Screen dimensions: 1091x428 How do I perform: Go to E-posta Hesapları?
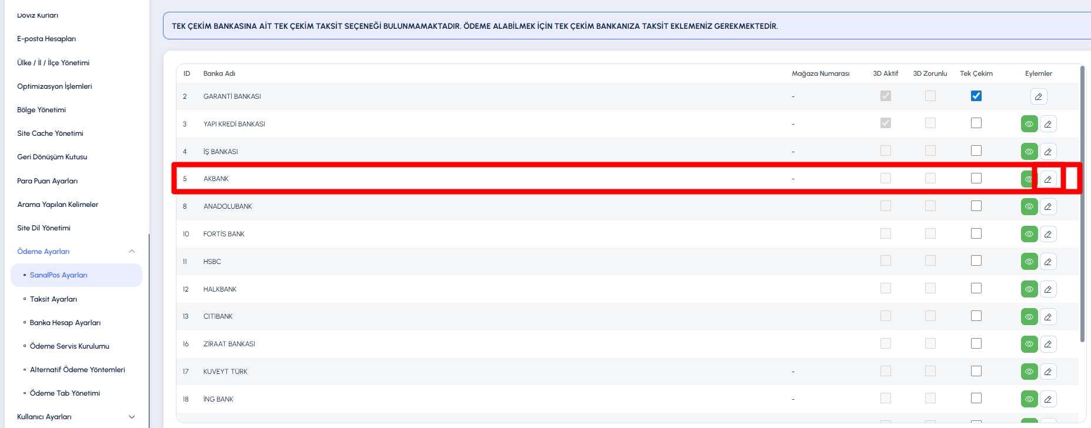46,39
